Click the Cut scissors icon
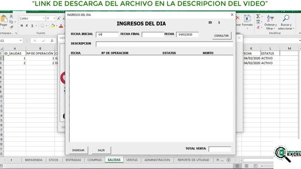This screenshot has height=169, width=301. [11, 16]
